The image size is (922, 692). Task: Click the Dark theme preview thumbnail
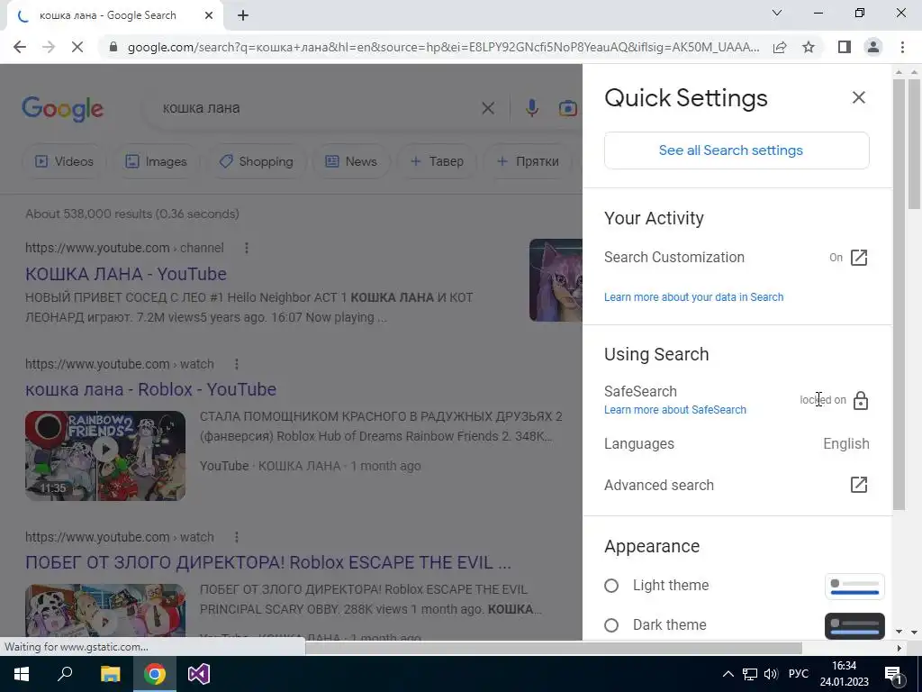point(854,625)
